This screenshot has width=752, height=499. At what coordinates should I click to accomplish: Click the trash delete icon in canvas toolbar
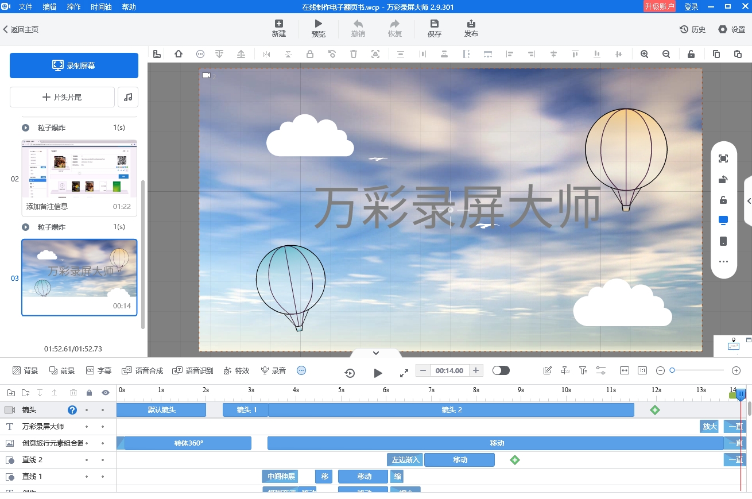[x=354, y=54]
